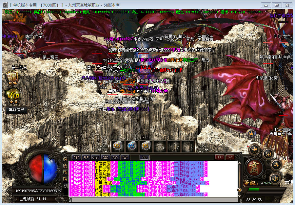Click the red health orb
The width and height of the screenshot is (295, 205).
36,169
